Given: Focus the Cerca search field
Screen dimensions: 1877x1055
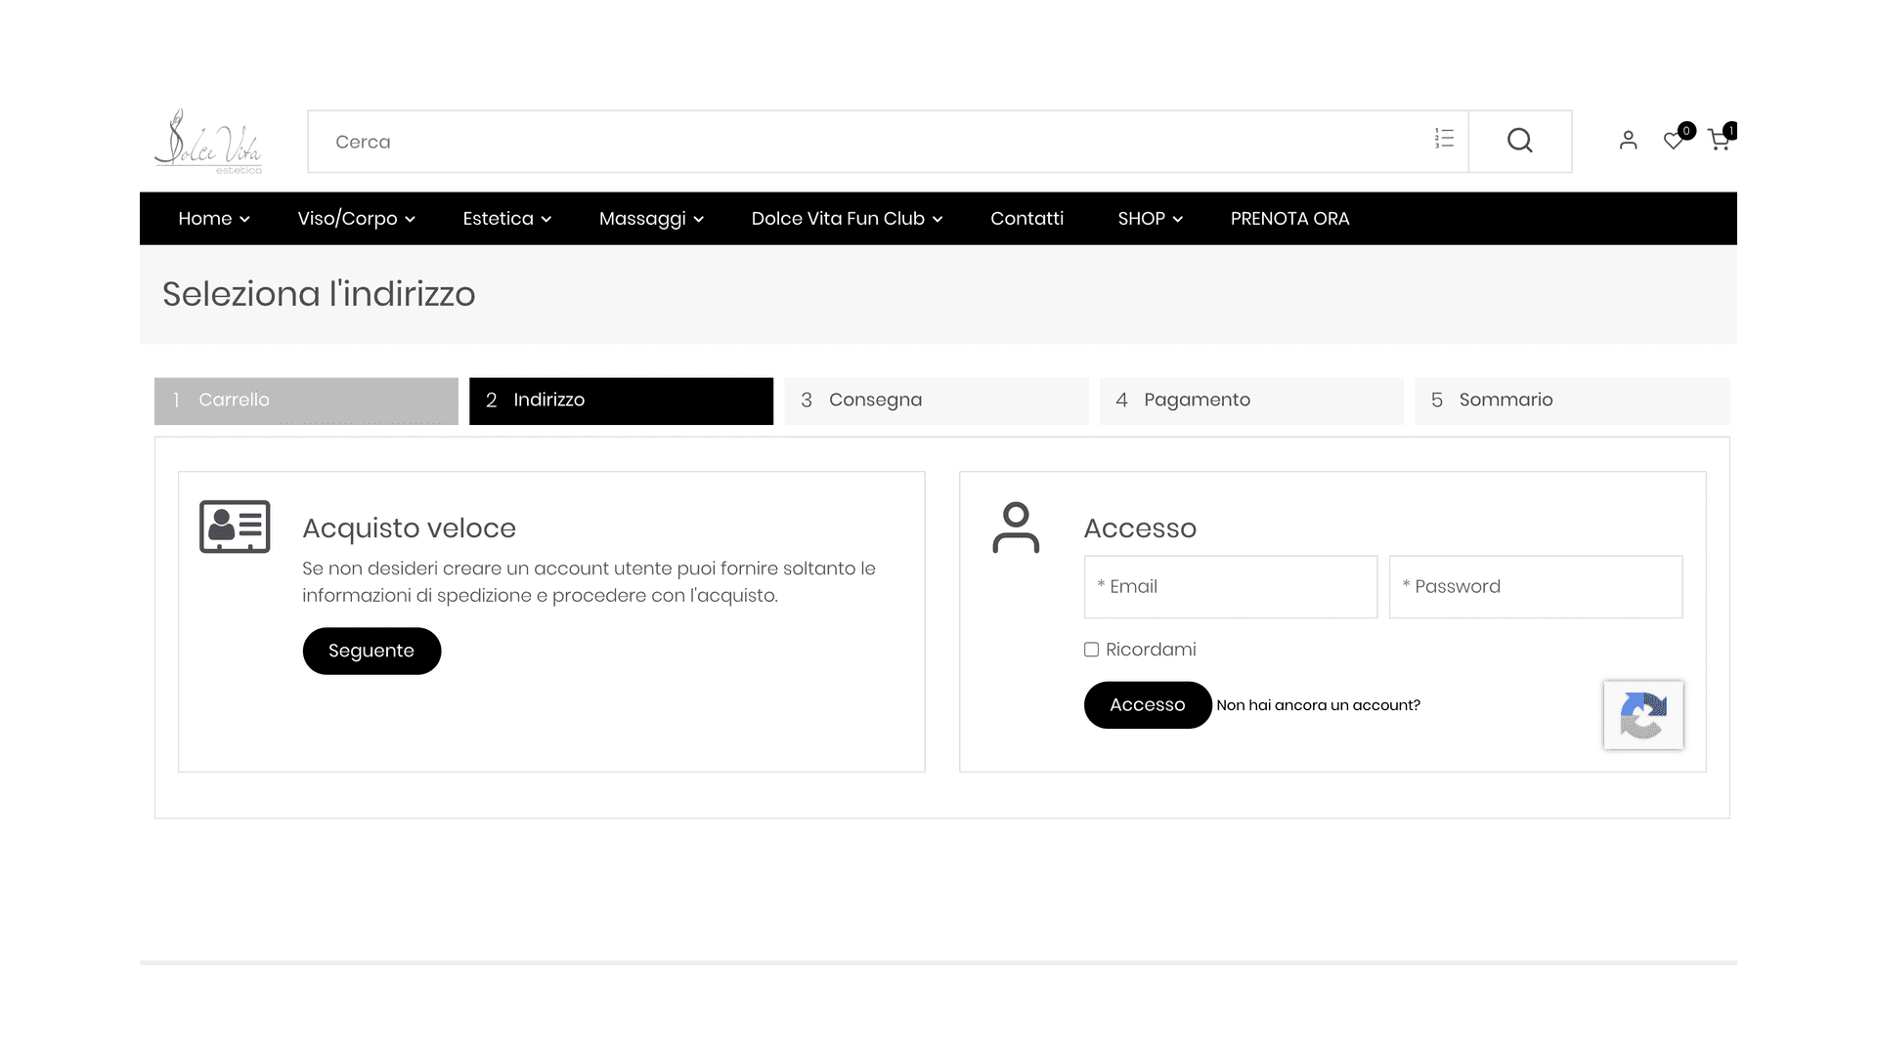Looking at the screenshot, I should click(x=888, y=142).
